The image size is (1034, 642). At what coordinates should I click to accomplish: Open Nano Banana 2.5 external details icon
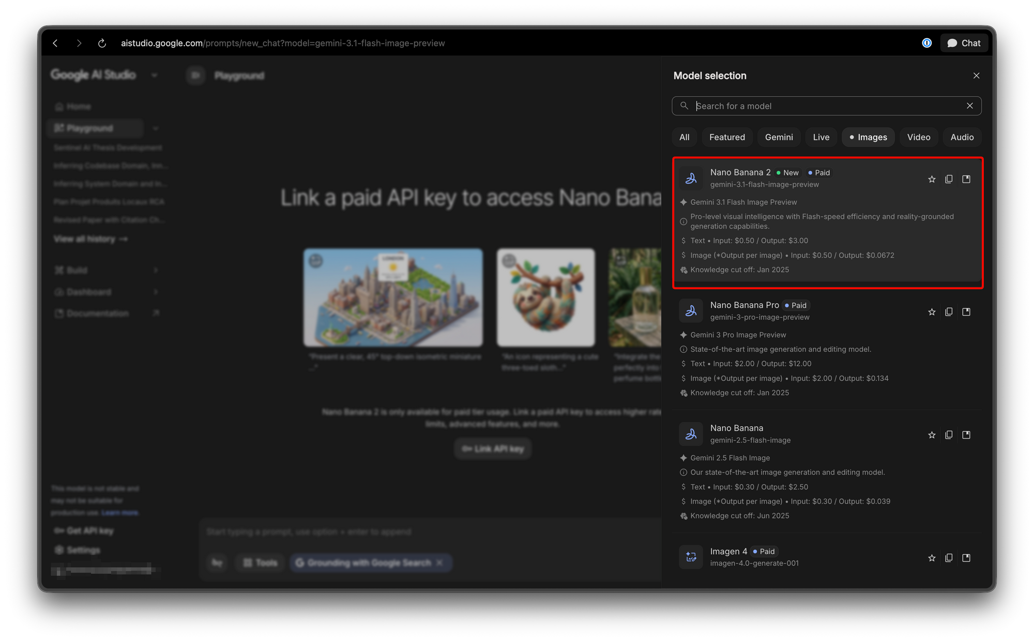[x=966, y=435]
